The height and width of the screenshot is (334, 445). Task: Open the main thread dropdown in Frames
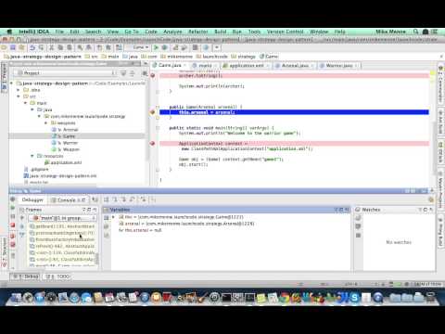[x=62, y=218]
